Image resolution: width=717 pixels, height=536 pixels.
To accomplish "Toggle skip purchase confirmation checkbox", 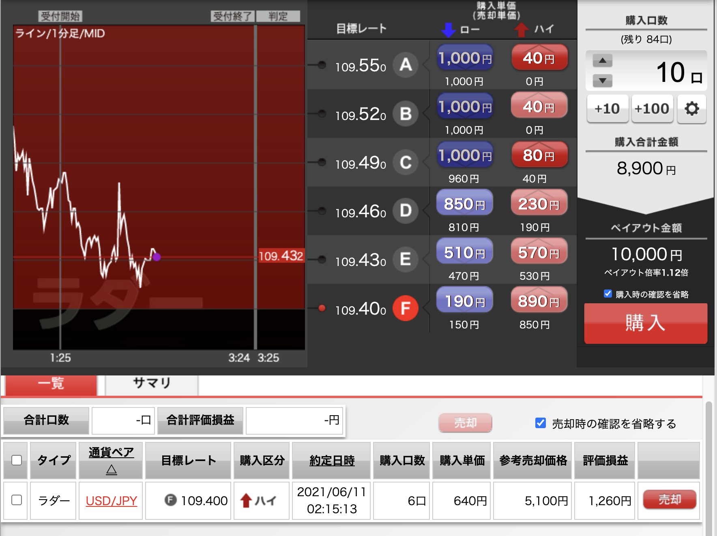I will point(608,294).
